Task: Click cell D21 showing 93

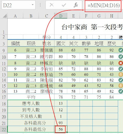Action: coord(61,123)
